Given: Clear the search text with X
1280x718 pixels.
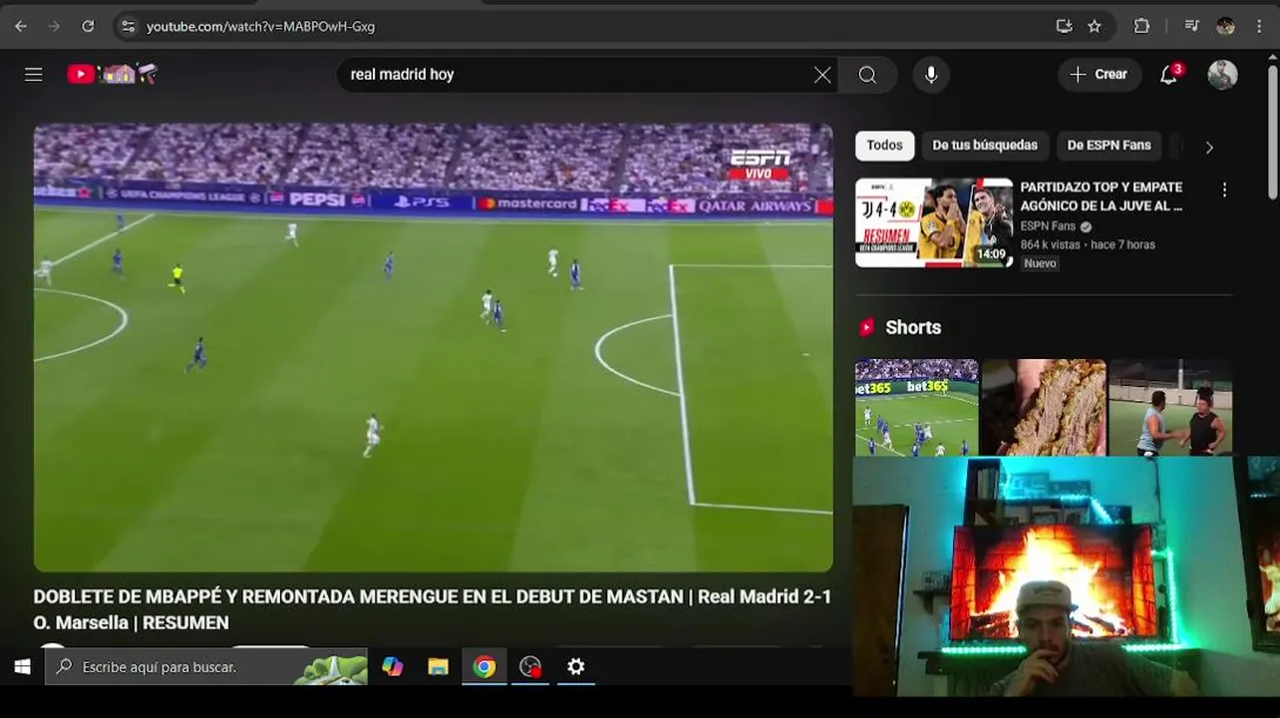Looking at the screenshot, I should click(x=822, y=75).
